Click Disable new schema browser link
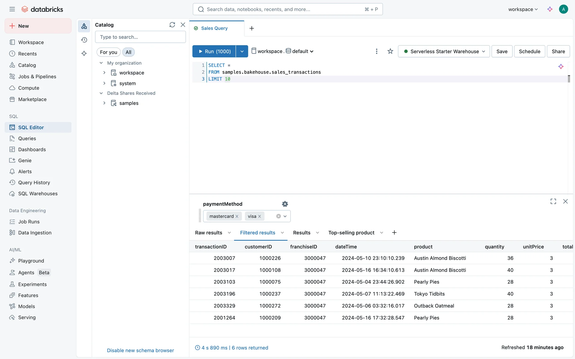The image size is (575, 359). click(140, 350)
